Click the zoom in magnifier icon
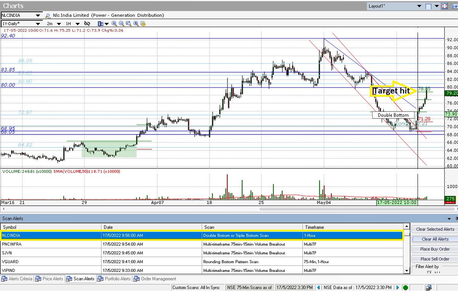 pyautogui.click(x=114, y=24)
